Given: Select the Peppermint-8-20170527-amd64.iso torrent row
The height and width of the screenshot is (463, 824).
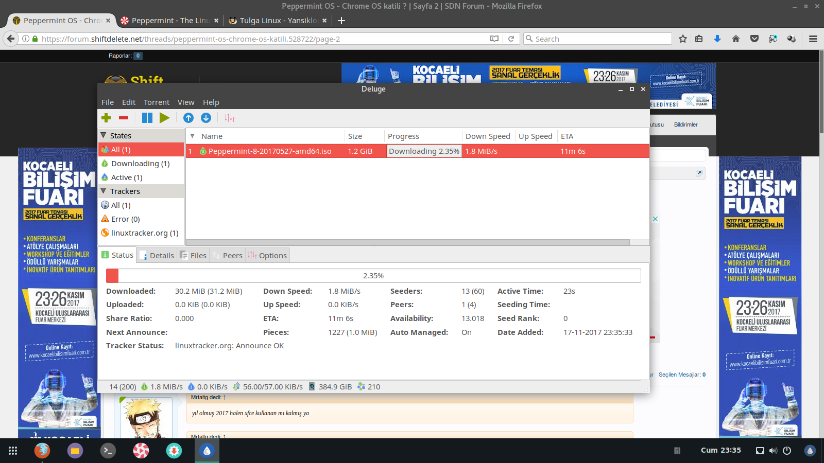Looking at the screenshot, I should click(x=418, y=151).
